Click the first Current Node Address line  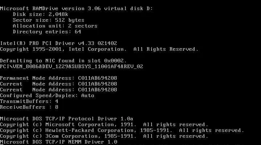(58, 84)
